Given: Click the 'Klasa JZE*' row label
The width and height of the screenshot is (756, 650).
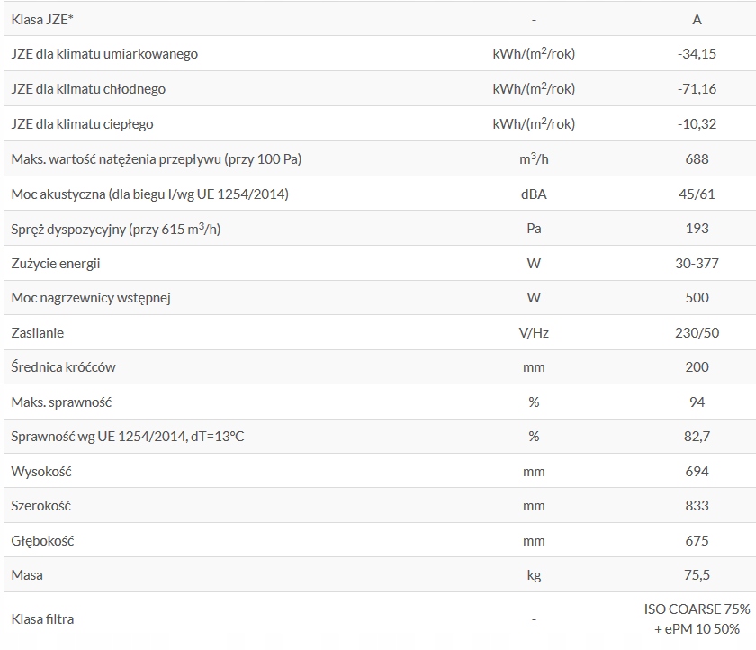Looking at the screenshot, I should point(43,19).
